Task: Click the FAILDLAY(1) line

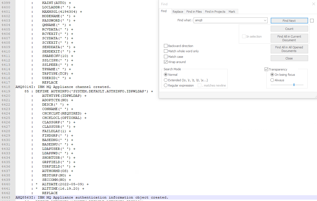Action: (57, 131)
